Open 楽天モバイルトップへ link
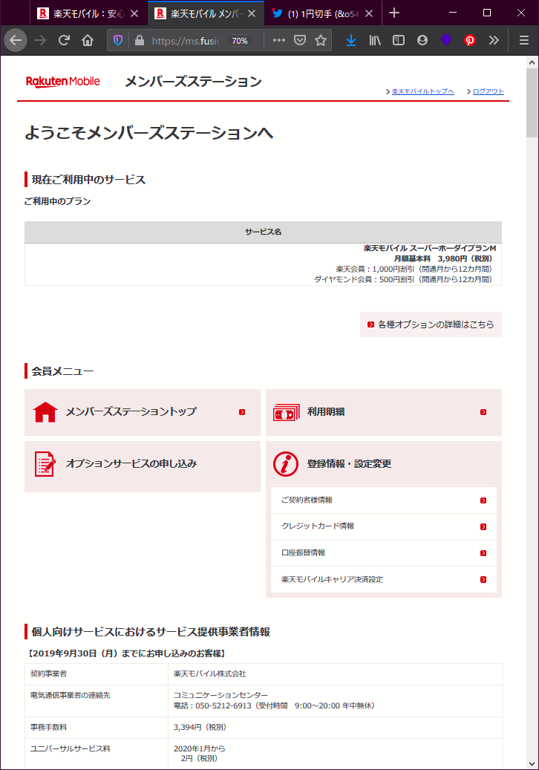This screenshot has width=539, height=770. click(x=422, y=91)
